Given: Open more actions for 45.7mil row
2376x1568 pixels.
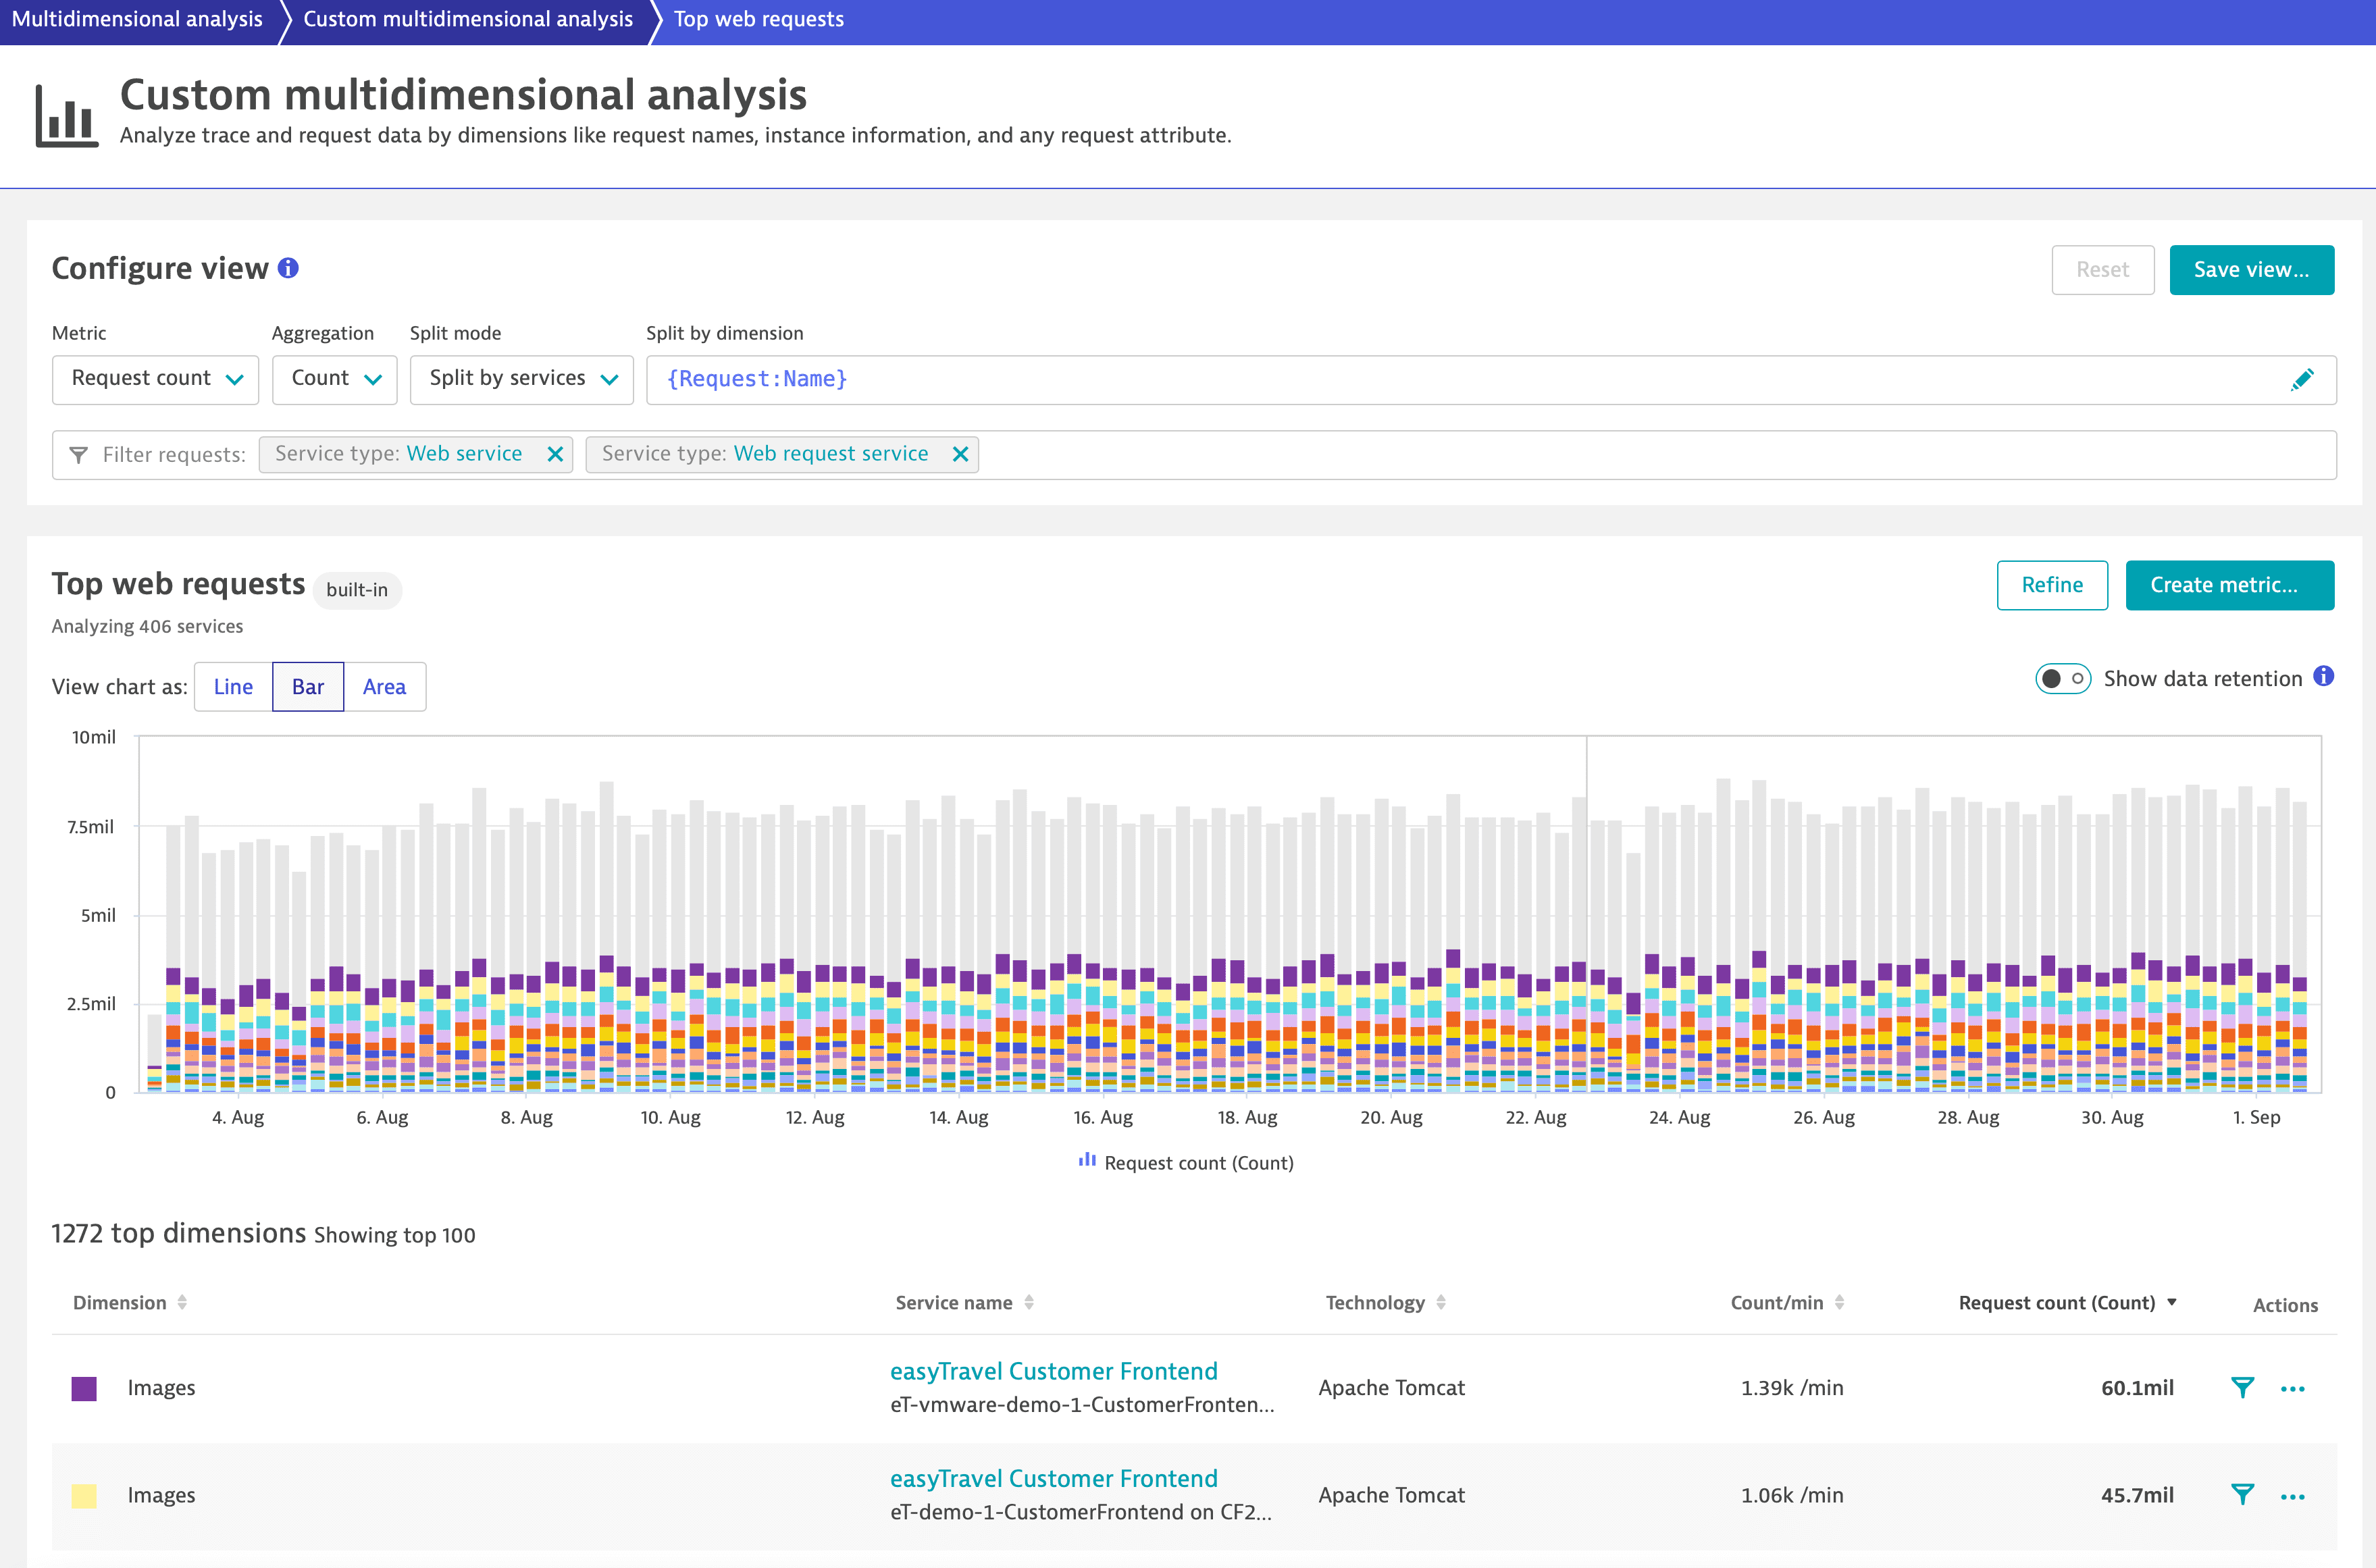Looking at the screenshot, I should tap(2292, 1496).
